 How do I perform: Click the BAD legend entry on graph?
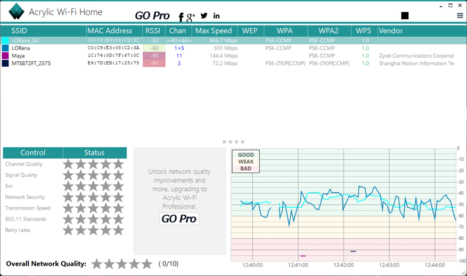(245, 168)
